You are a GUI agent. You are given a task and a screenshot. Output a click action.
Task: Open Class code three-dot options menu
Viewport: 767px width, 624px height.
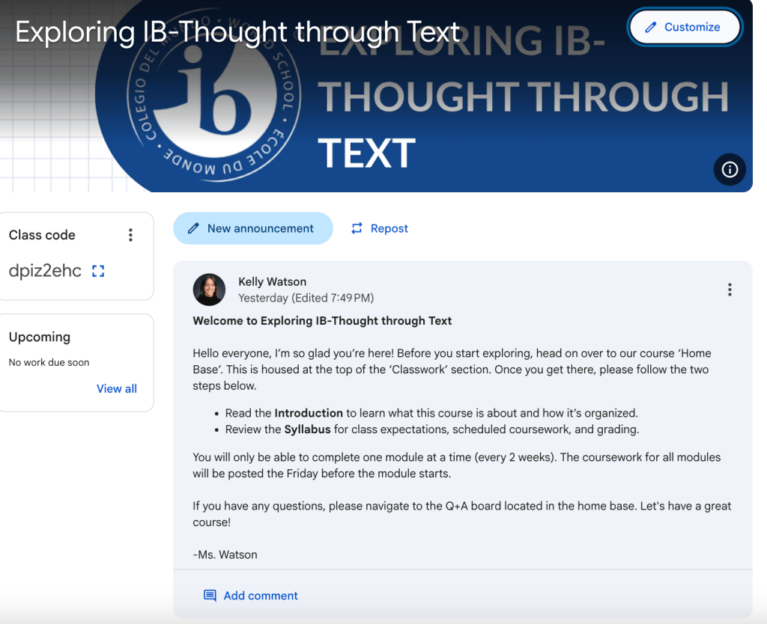tap(130, 235)
